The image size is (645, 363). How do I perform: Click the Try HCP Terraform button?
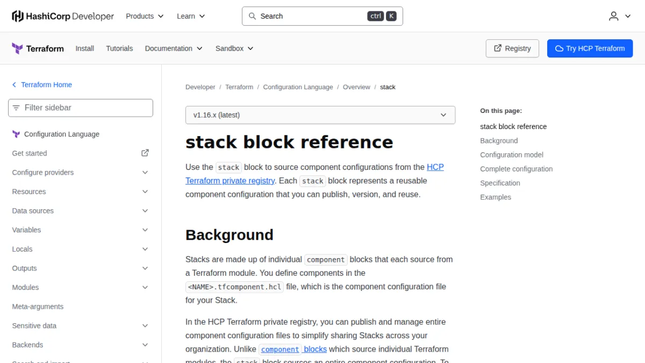point(590,48)
